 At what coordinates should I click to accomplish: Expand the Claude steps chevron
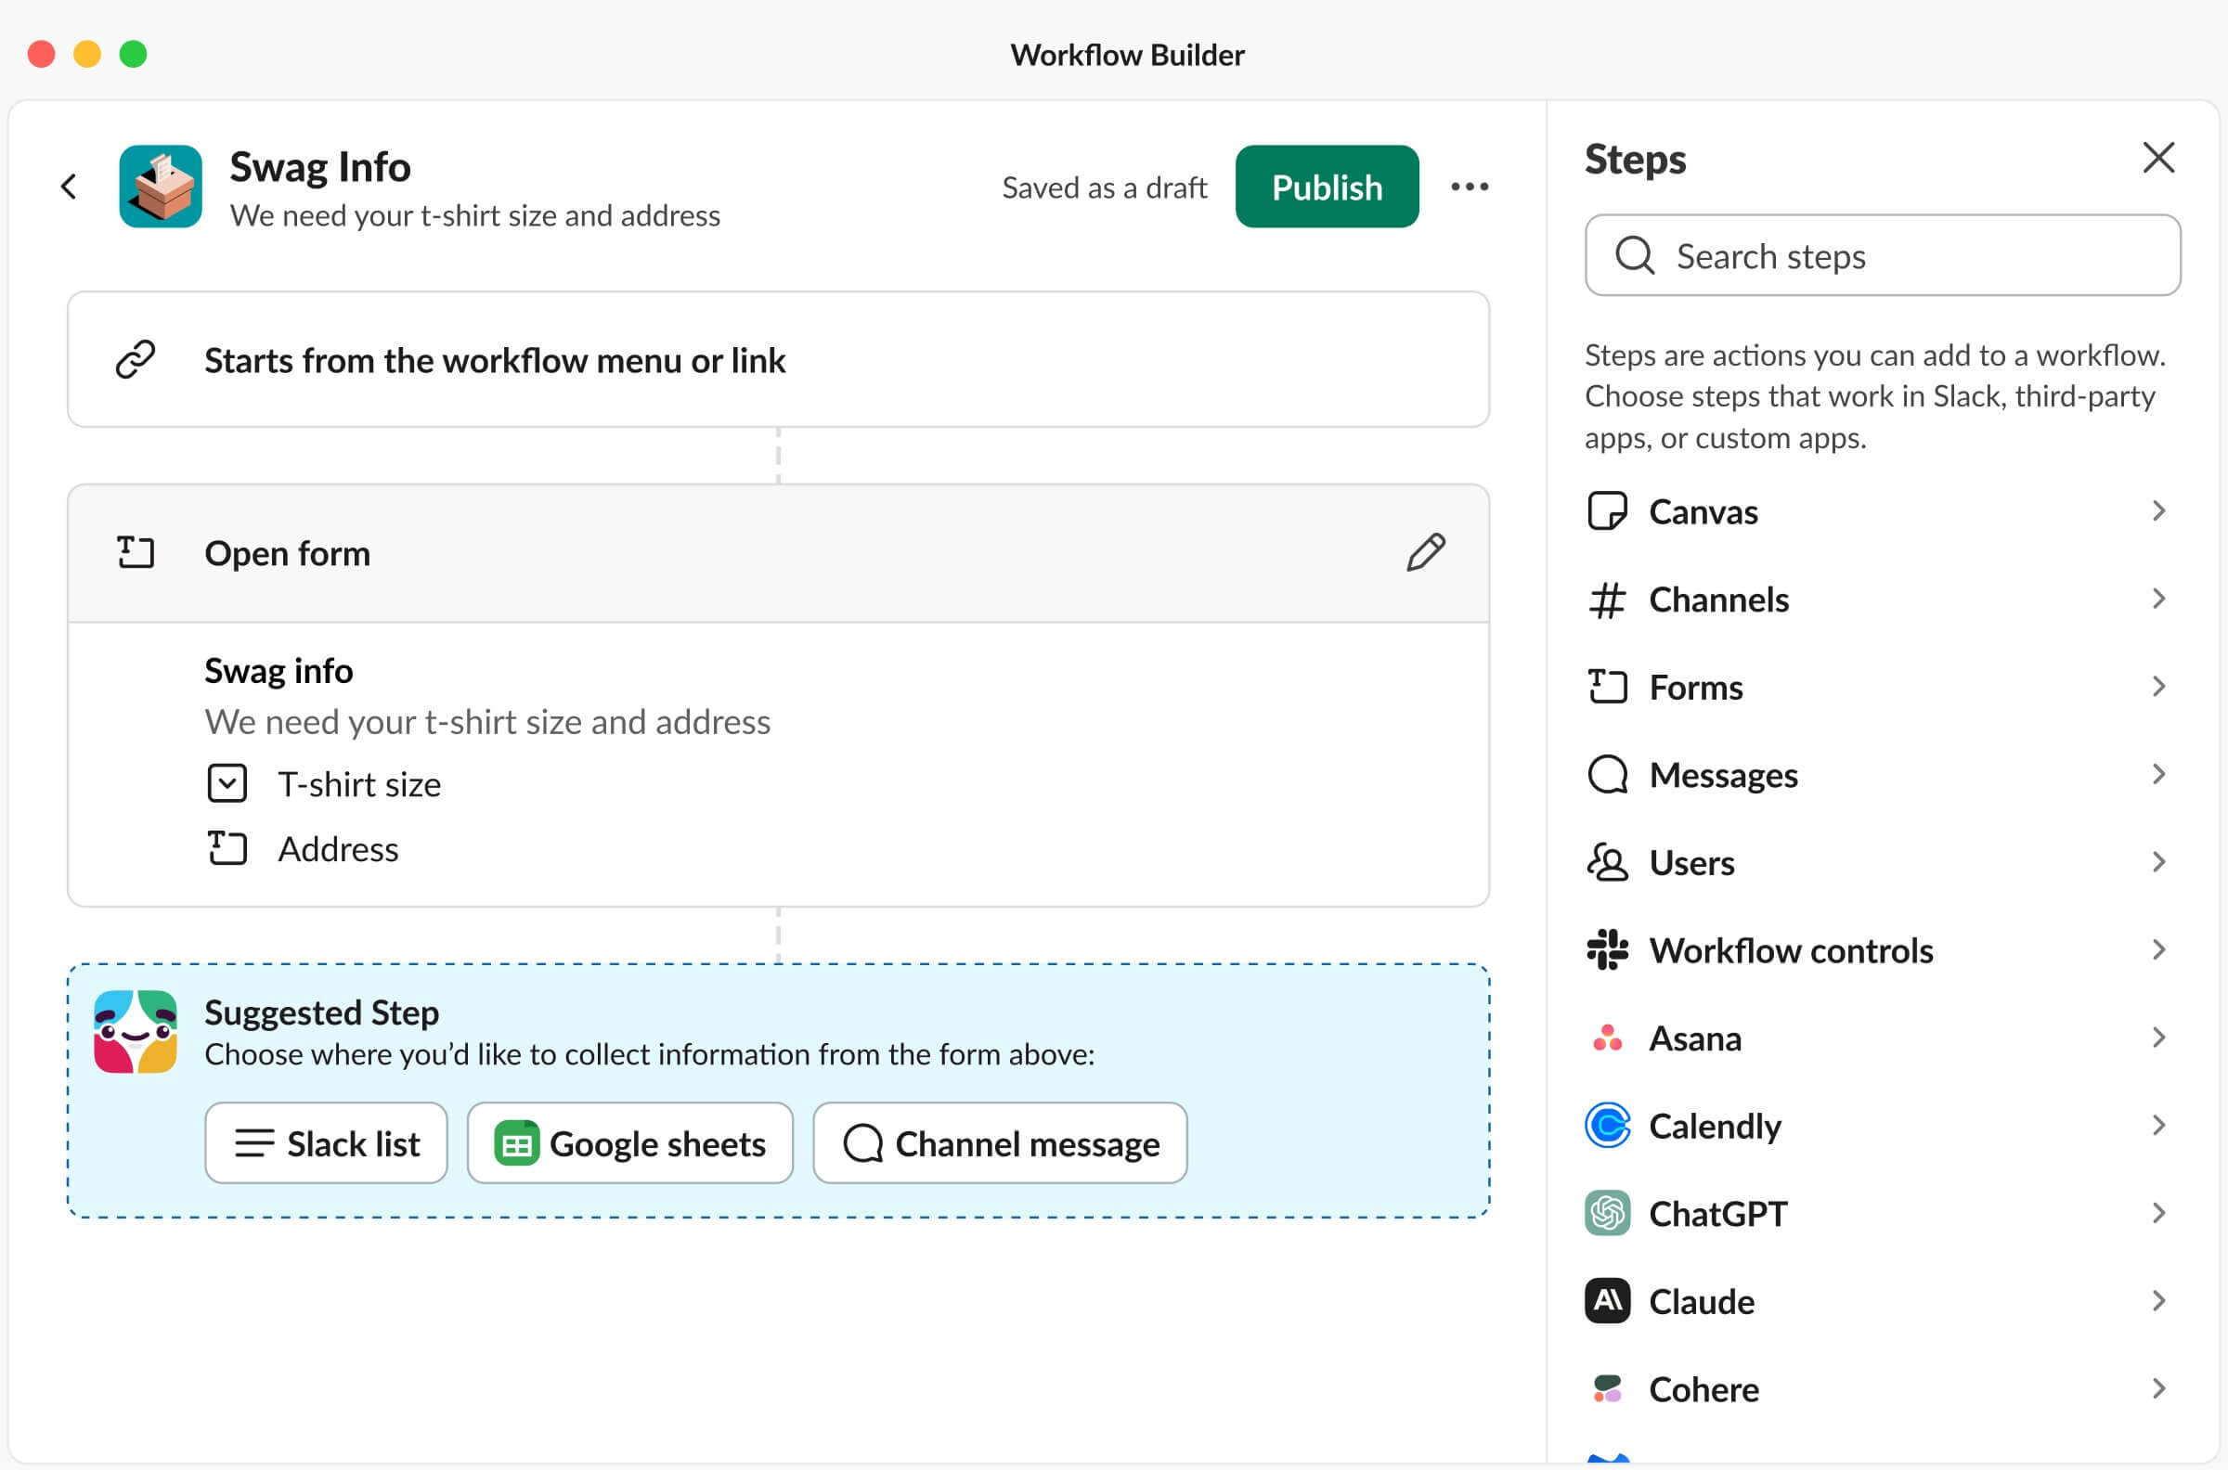(x=2158, y=1300)
